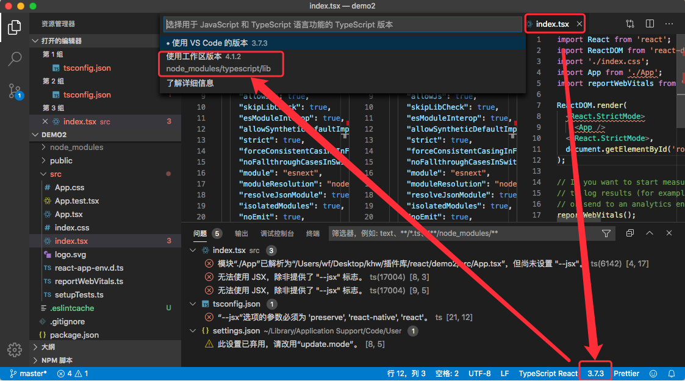Open react-app-env.d.ts file
The height and width of the screenshot is (381, 685).
pos(88,268)
